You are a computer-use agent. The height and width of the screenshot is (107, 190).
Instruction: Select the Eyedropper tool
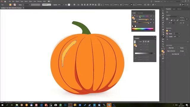pyautogui.click(x=163, y=37)
